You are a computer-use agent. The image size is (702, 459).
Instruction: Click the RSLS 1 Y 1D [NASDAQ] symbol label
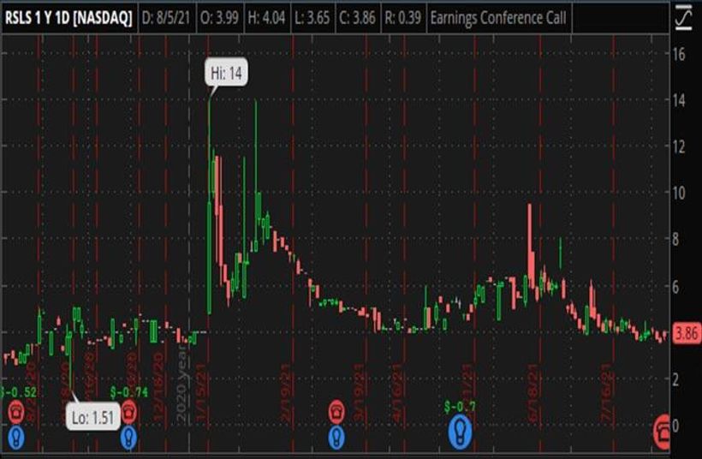[x=68, y=17]
